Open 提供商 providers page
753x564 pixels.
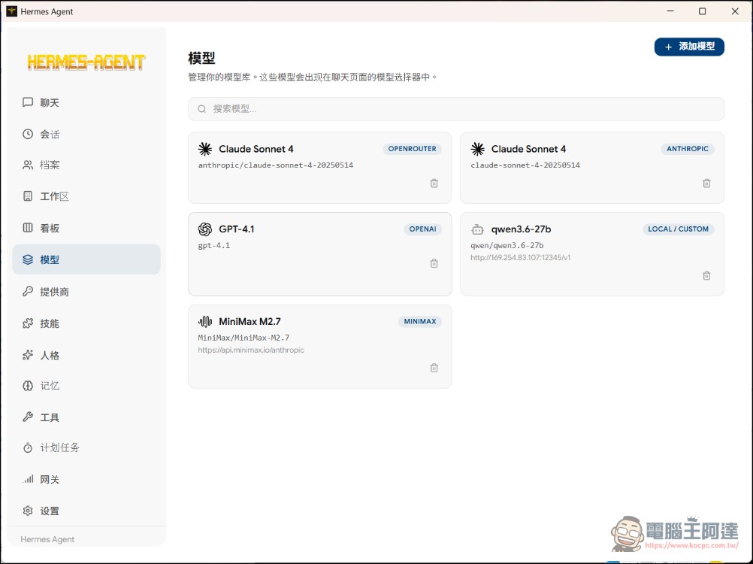[86, 292]
